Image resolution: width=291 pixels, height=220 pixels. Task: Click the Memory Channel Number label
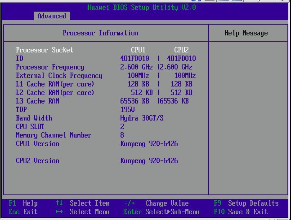(x=54, y=135)
